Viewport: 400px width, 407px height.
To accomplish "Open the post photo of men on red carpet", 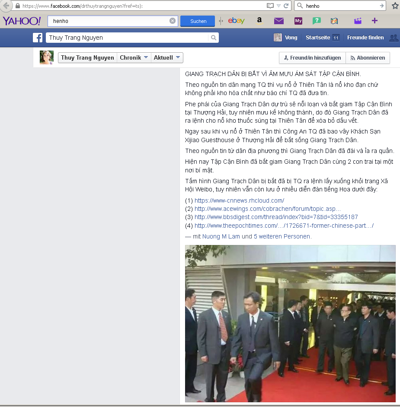I will click(290, 324).
